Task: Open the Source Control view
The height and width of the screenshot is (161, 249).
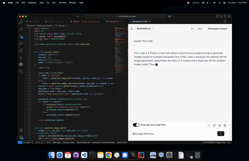Action: pyautogui.click(x=21, y=36)
